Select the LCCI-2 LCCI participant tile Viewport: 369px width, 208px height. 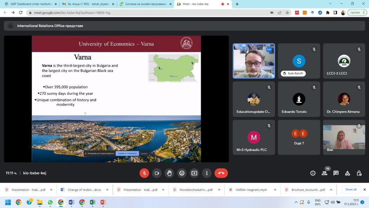coord(344,61)
